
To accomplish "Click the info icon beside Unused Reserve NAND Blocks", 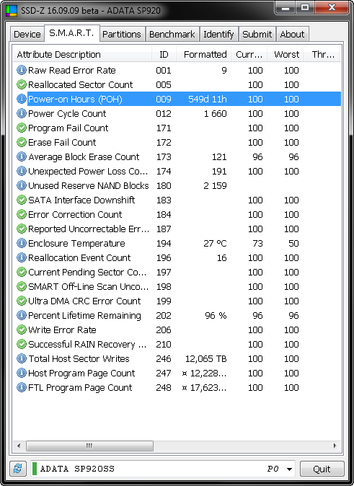I will 22,185.
